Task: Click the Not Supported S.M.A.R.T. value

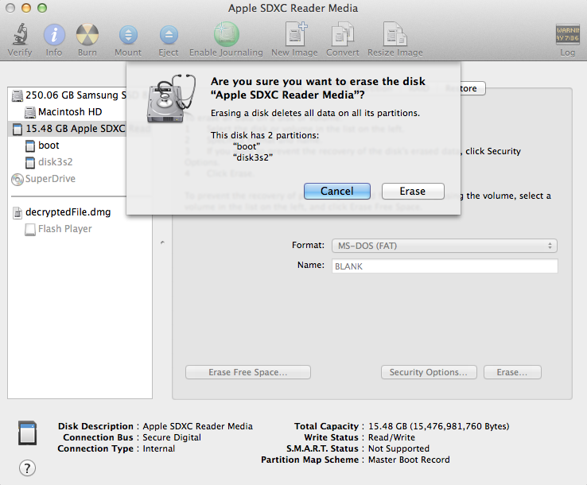Action: tap(398, 448)
